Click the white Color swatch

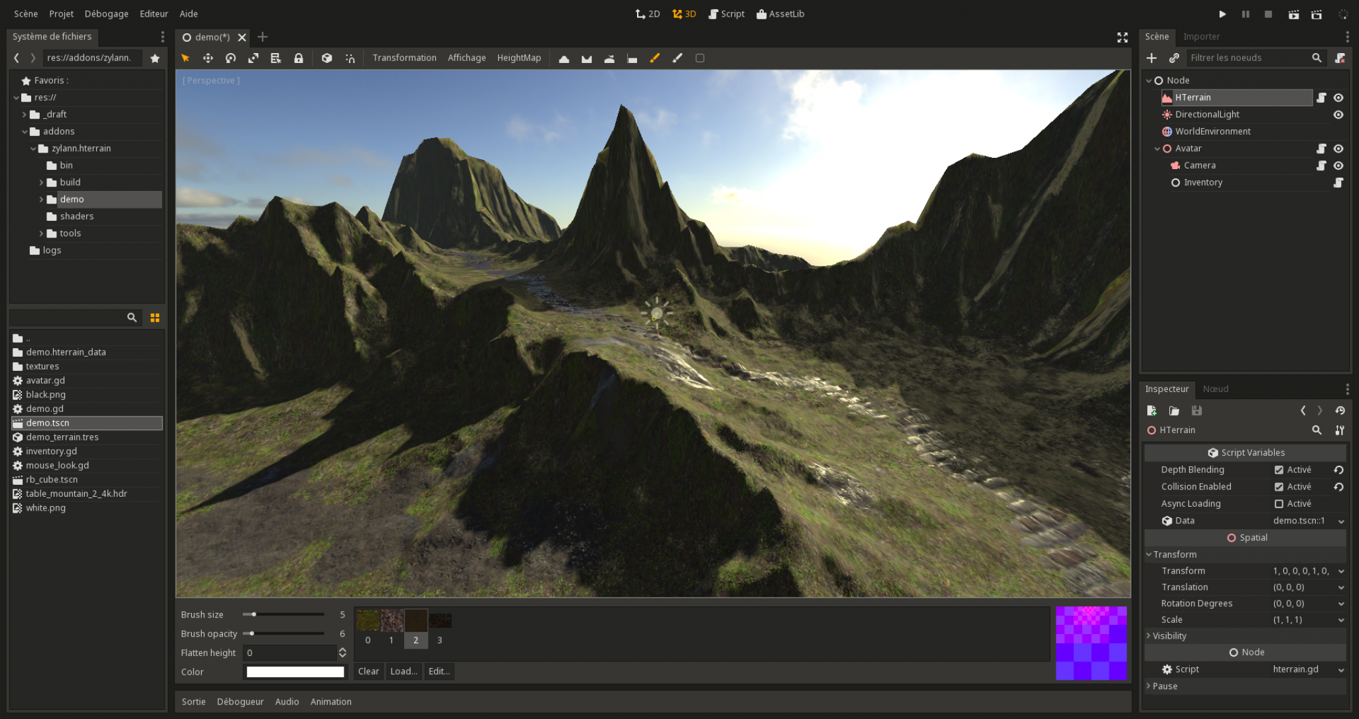(295, 672)
